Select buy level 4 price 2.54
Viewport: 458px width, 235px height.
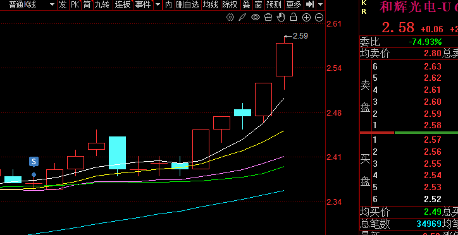(x=433, y=175)
